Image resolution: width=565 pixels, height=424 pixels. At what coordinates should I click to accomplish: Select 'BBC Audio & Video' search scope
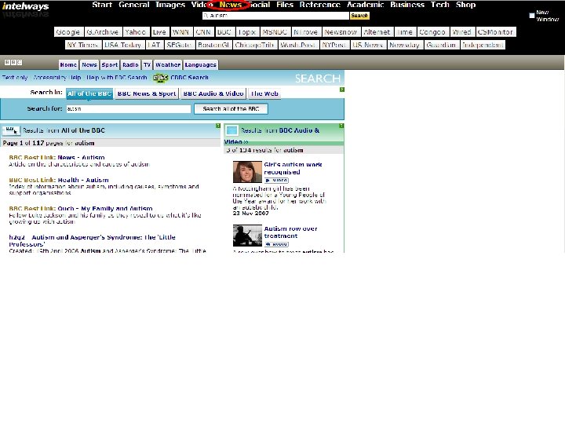pyautogui.click(x=213, y=93)
